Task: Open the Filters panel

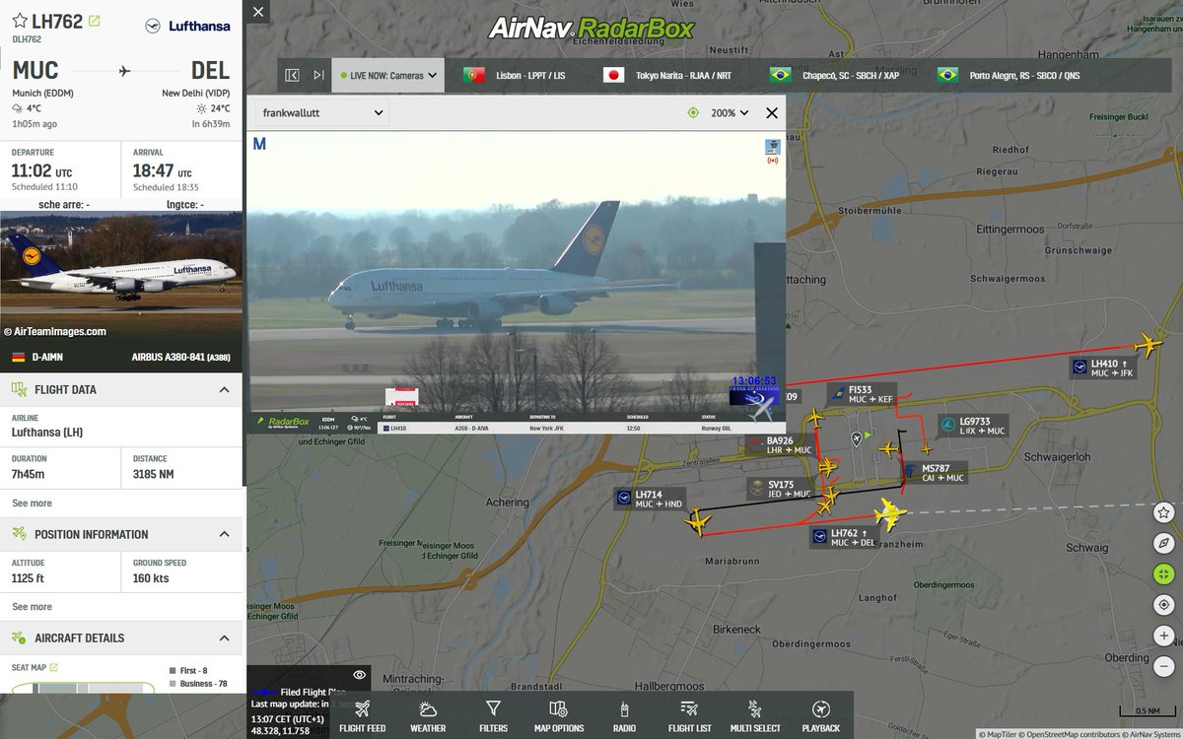Action: [492, 712]
